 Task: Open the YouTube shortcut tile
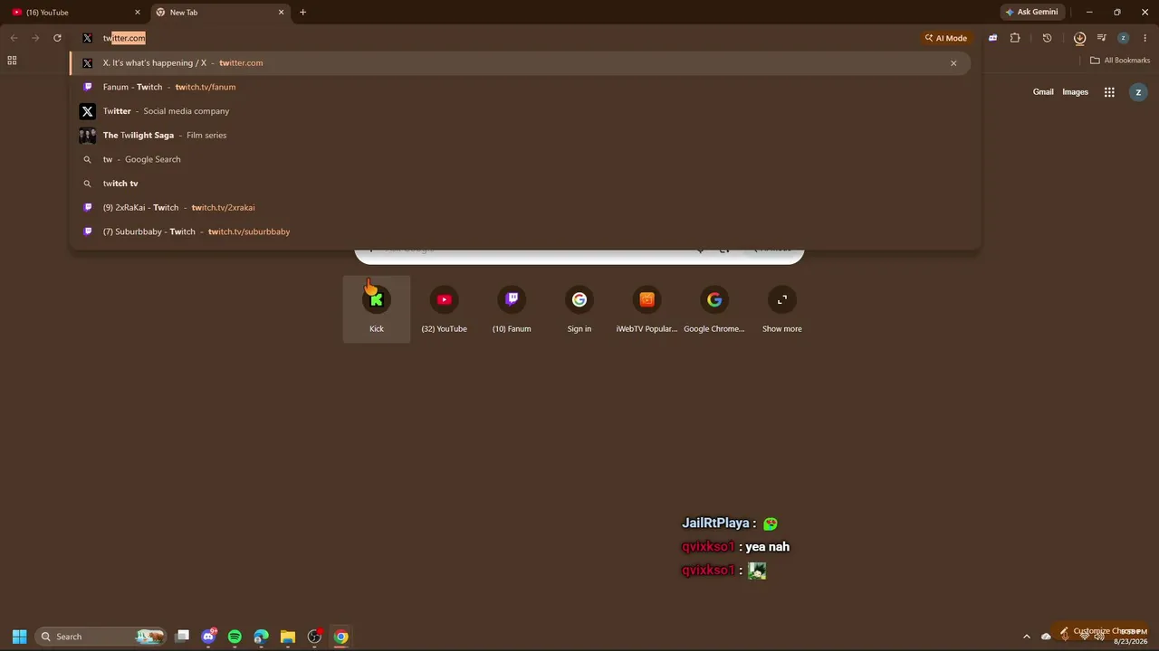coord(445,309)
